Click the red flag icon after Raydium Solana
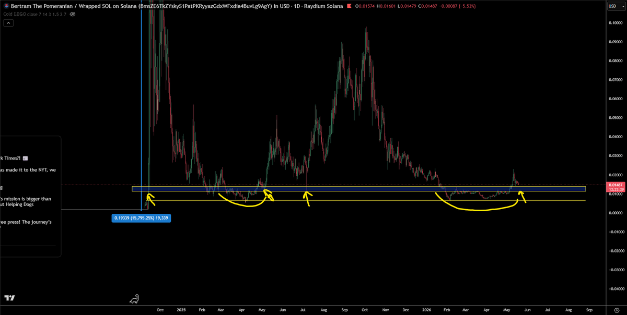The height and width of the screenshot is (315, 627). point(349,6)
